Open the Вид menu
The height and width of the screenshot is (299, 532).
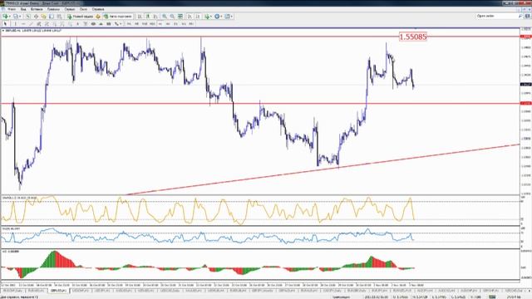click(23, 9)
